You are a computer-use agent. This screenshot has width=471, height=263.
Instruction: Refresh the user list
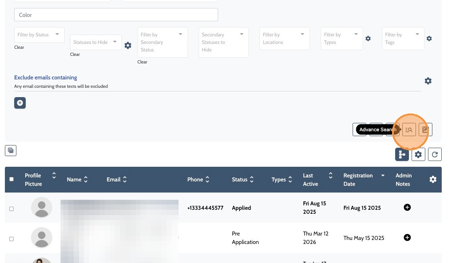(435, 154)
